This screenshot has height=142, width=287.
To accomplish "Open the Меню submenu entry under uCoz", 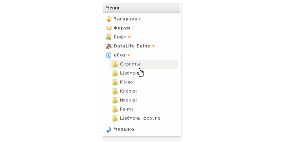I will point(126,82).
